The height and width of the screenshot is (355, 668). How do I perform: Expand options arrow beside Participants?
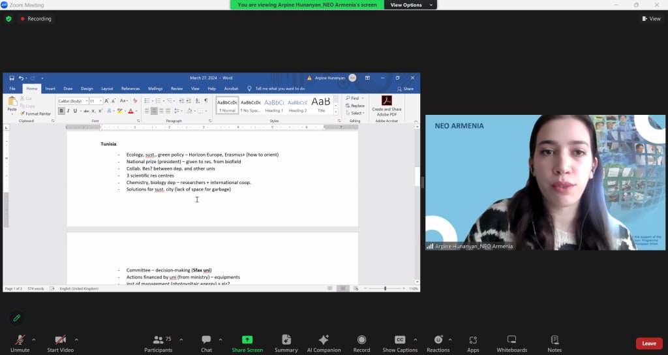(181, 339)
